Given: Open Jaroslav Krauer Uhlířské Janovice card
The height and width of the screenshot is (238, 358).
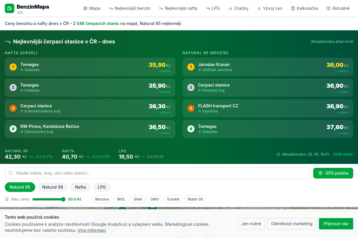Looking at the screenshot, I should point(268,67).
